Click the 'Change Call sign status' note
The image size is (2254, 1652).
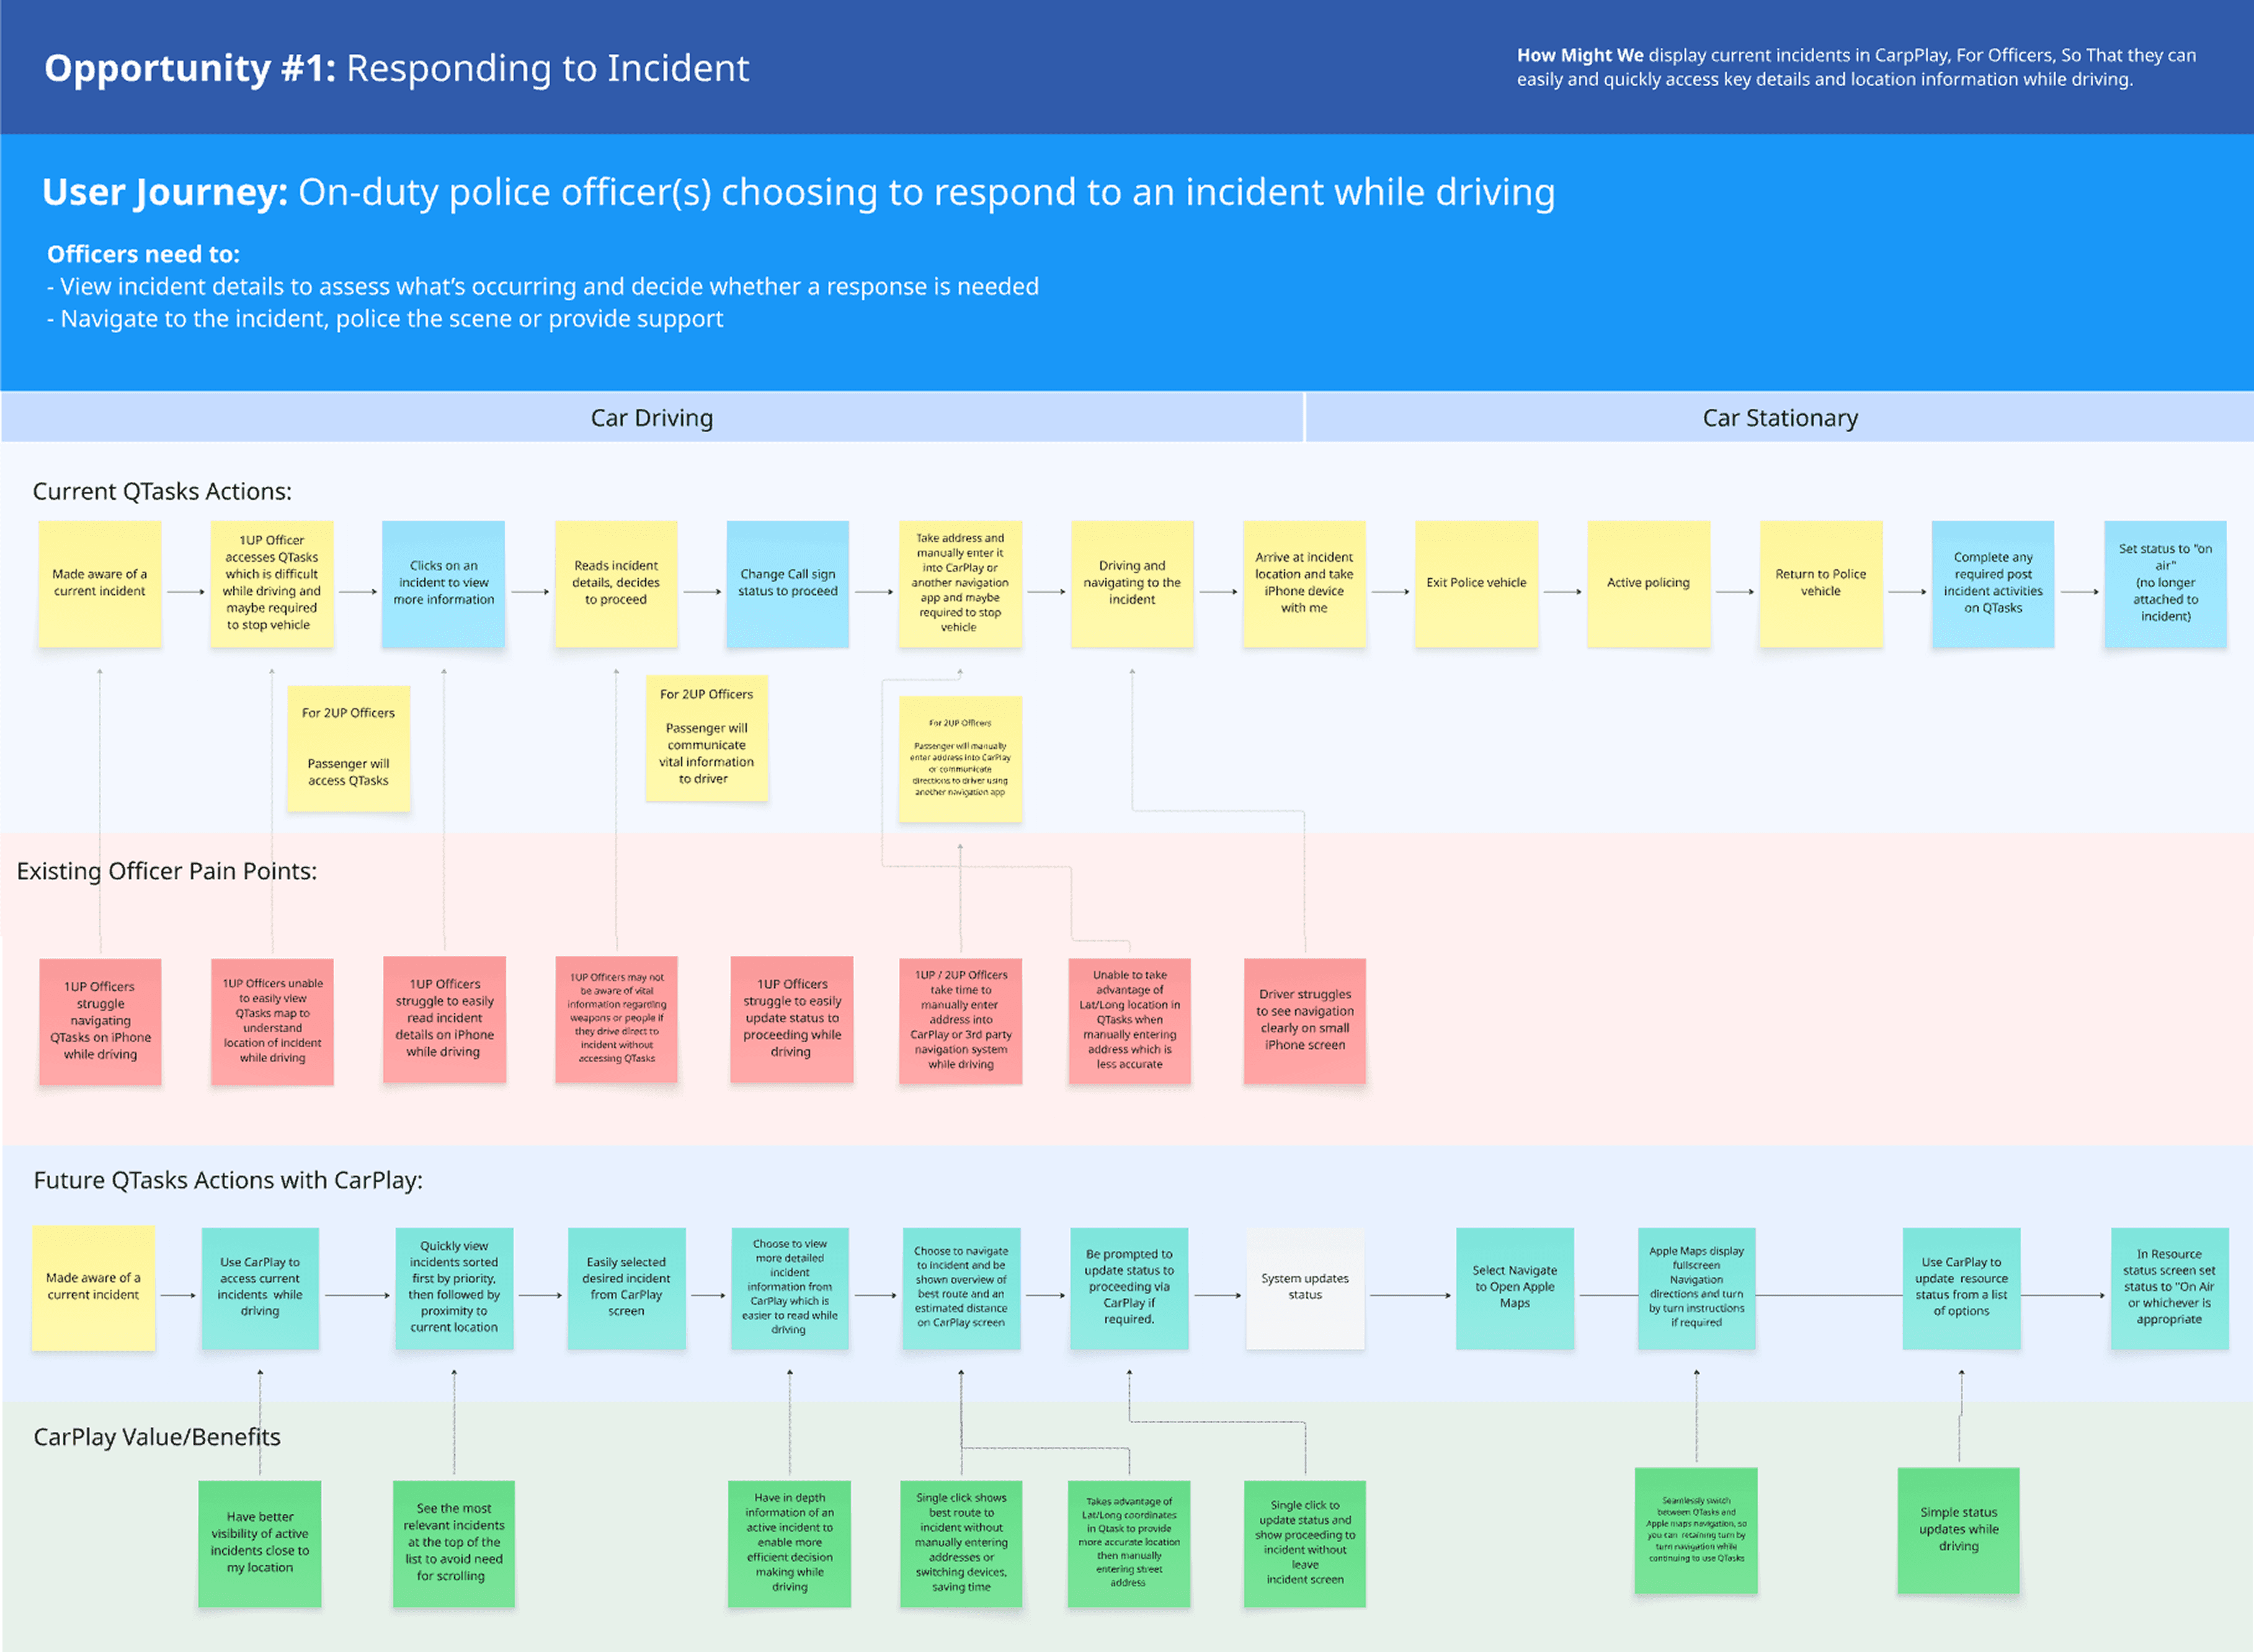788,583
